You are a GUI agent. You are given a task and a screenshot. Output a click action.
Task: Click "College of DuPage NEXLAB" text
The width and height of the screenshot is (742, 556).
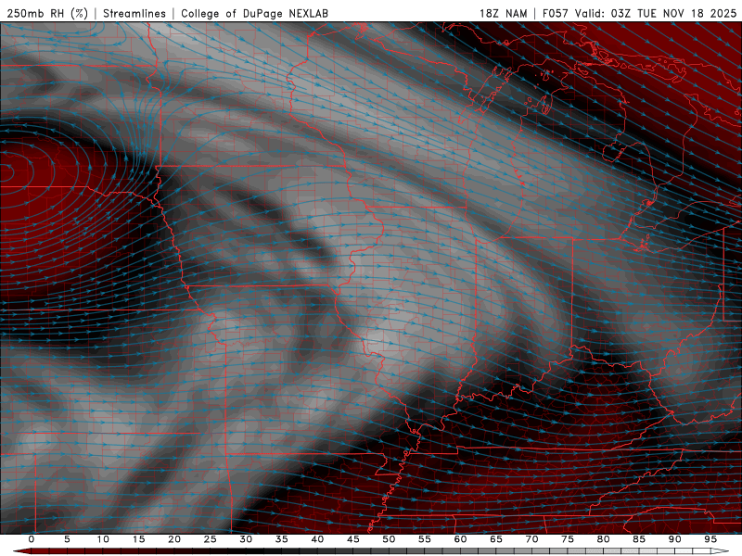coord(254,13)
